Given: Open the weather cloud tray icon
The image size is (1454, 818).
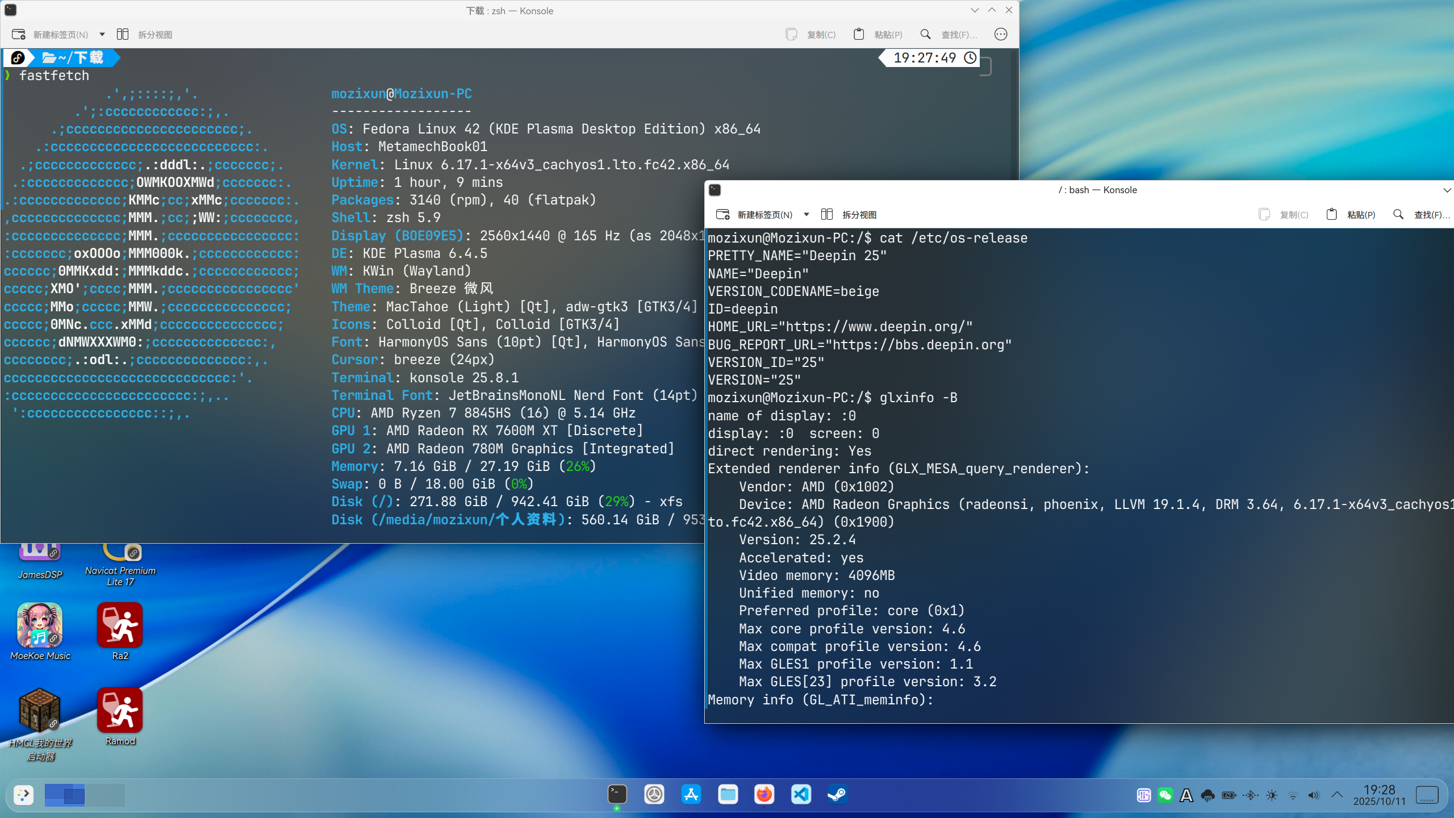Looking at the screenshot, I should 1208,795.
